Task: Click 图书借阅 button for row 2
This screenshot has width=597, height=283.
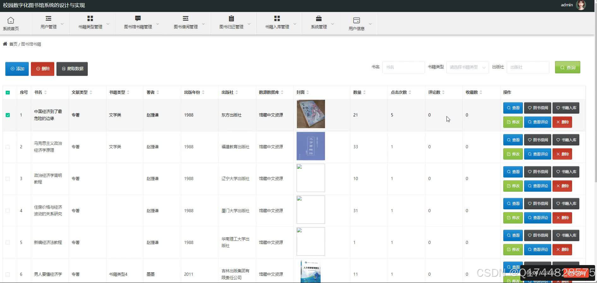Action: [538, 140]
